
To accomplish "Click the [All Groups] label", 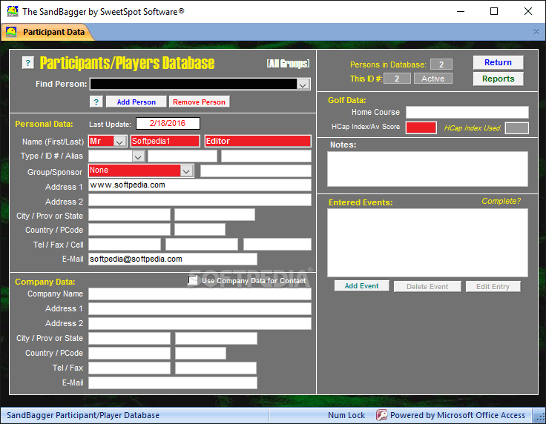I will point(288,63).
